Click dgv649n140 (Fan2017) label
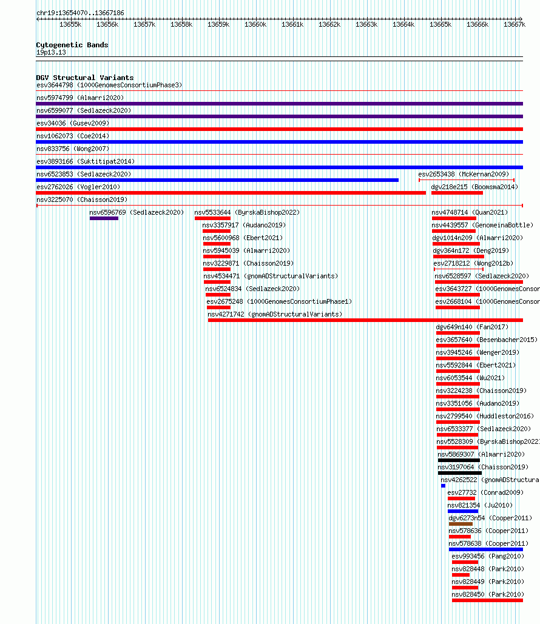Screen dimensions: 540x624 click(x=472, y=327)
